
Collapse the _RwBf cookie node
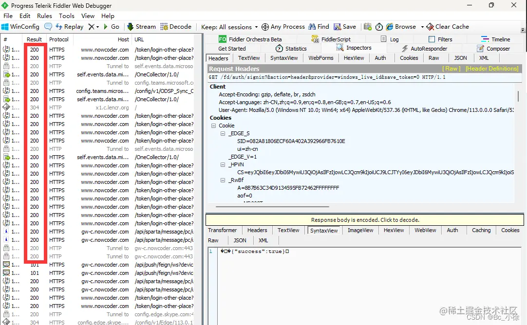(x=223, y=181)
